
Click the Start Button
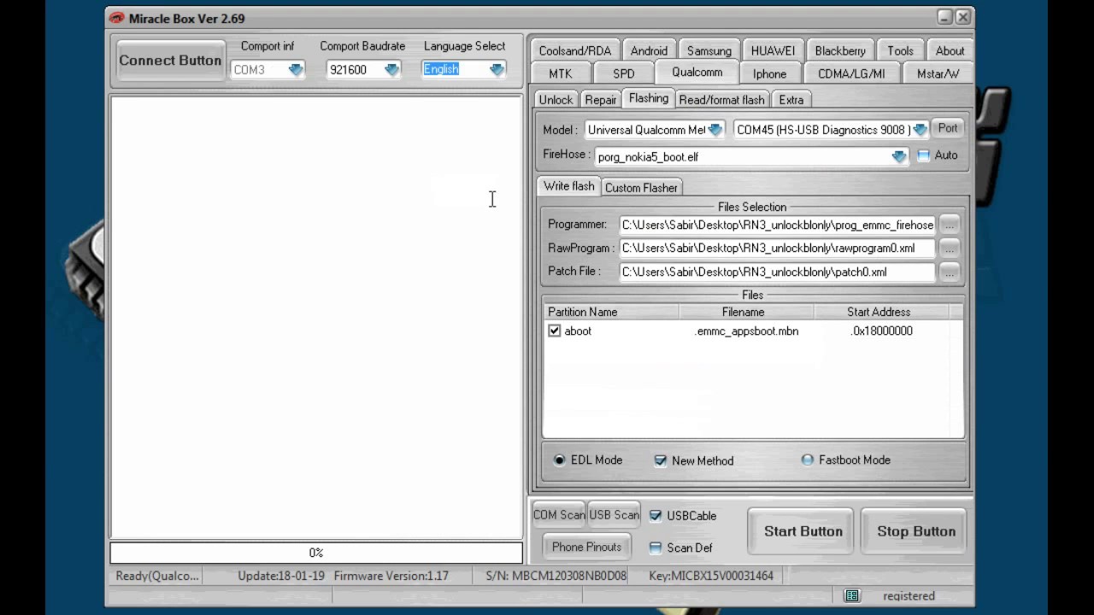(803, 531)
